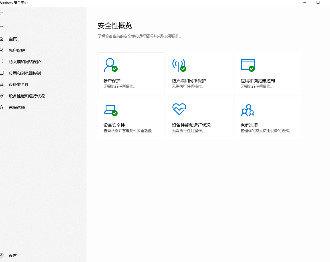Select 设备安全性 in the sidebar
This screenshot has width=330, height=262.
click(19, 85)
